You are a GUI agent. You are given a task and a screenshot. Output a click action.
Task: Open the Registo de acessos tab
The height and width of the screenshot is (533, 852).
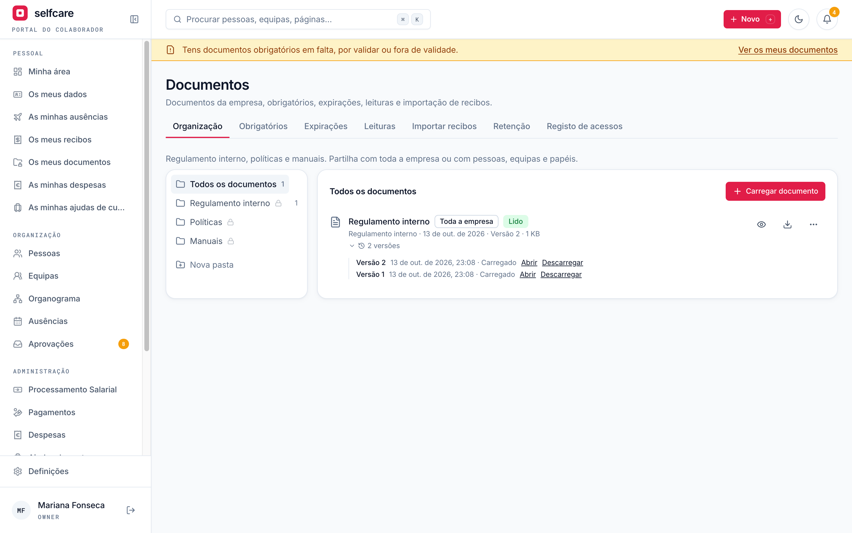pyautogui.click(x=585, y=126)
